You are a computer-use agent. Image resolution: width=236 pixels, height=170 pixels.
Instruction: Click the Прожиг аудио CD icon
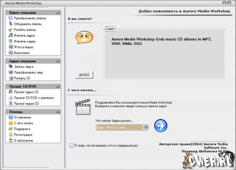(11, 92)
